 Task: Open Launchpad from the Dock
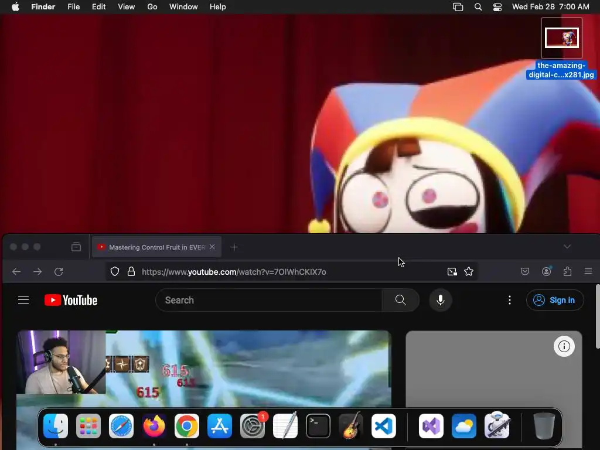[x=88, y=426]
